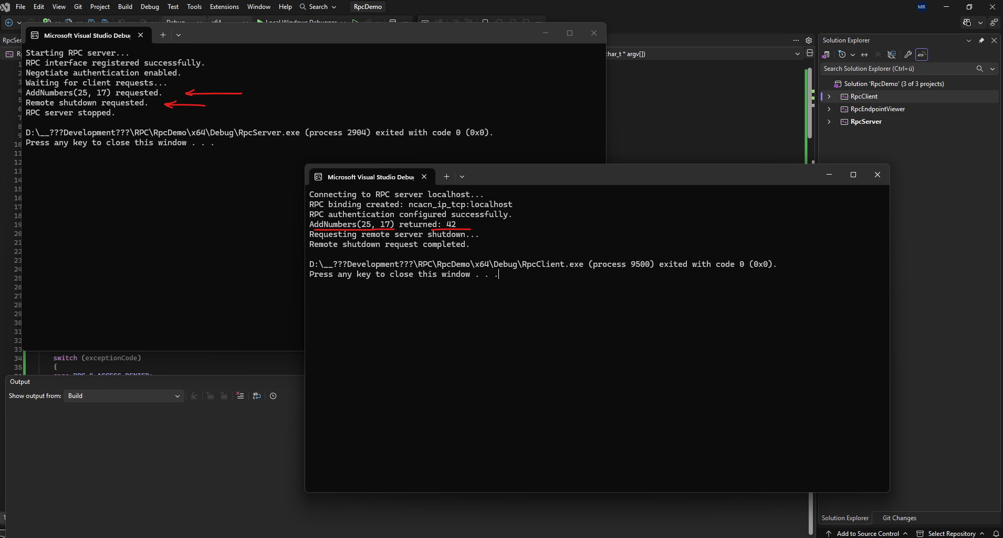Click Select Repository in status bar
This screenshot has width=1003, height=538.
pos(950,533)
